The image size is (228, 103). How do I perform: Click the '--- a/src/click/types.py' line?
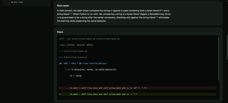73,51
